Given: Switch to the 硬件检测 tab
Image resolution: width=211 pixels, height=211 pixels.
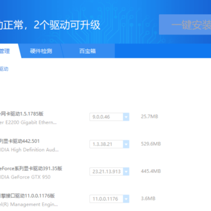Looking at the screenshot, I should [x=41, y=51].
